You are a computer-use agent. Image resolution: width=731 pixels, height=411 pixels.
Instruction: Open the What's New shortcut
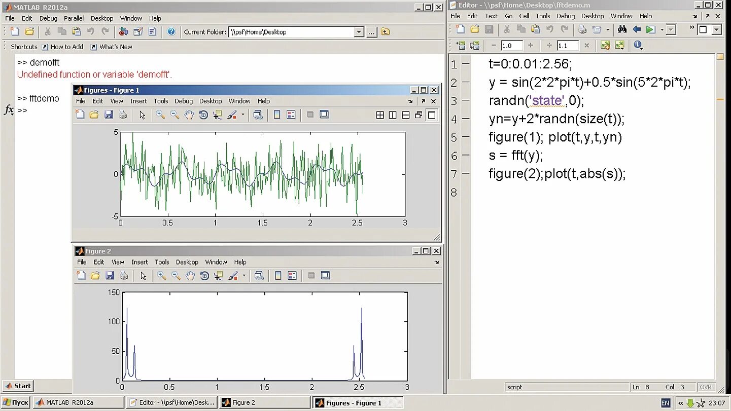[111, 47]
